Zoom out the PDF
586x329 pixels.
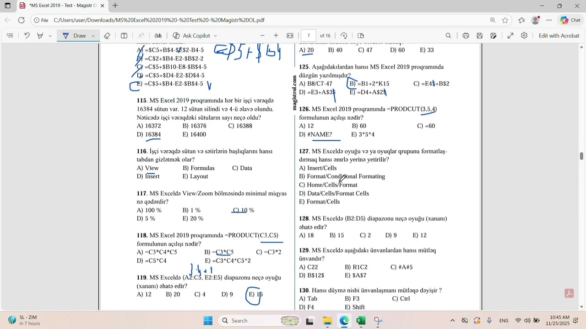(x=262, y=36)
